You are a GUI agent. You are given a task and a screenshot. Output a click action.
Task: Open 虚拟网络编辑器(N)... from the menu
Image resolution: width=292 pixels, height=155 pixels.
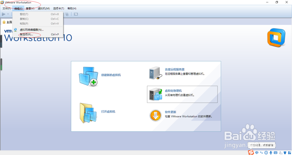(x=38, y=30)
